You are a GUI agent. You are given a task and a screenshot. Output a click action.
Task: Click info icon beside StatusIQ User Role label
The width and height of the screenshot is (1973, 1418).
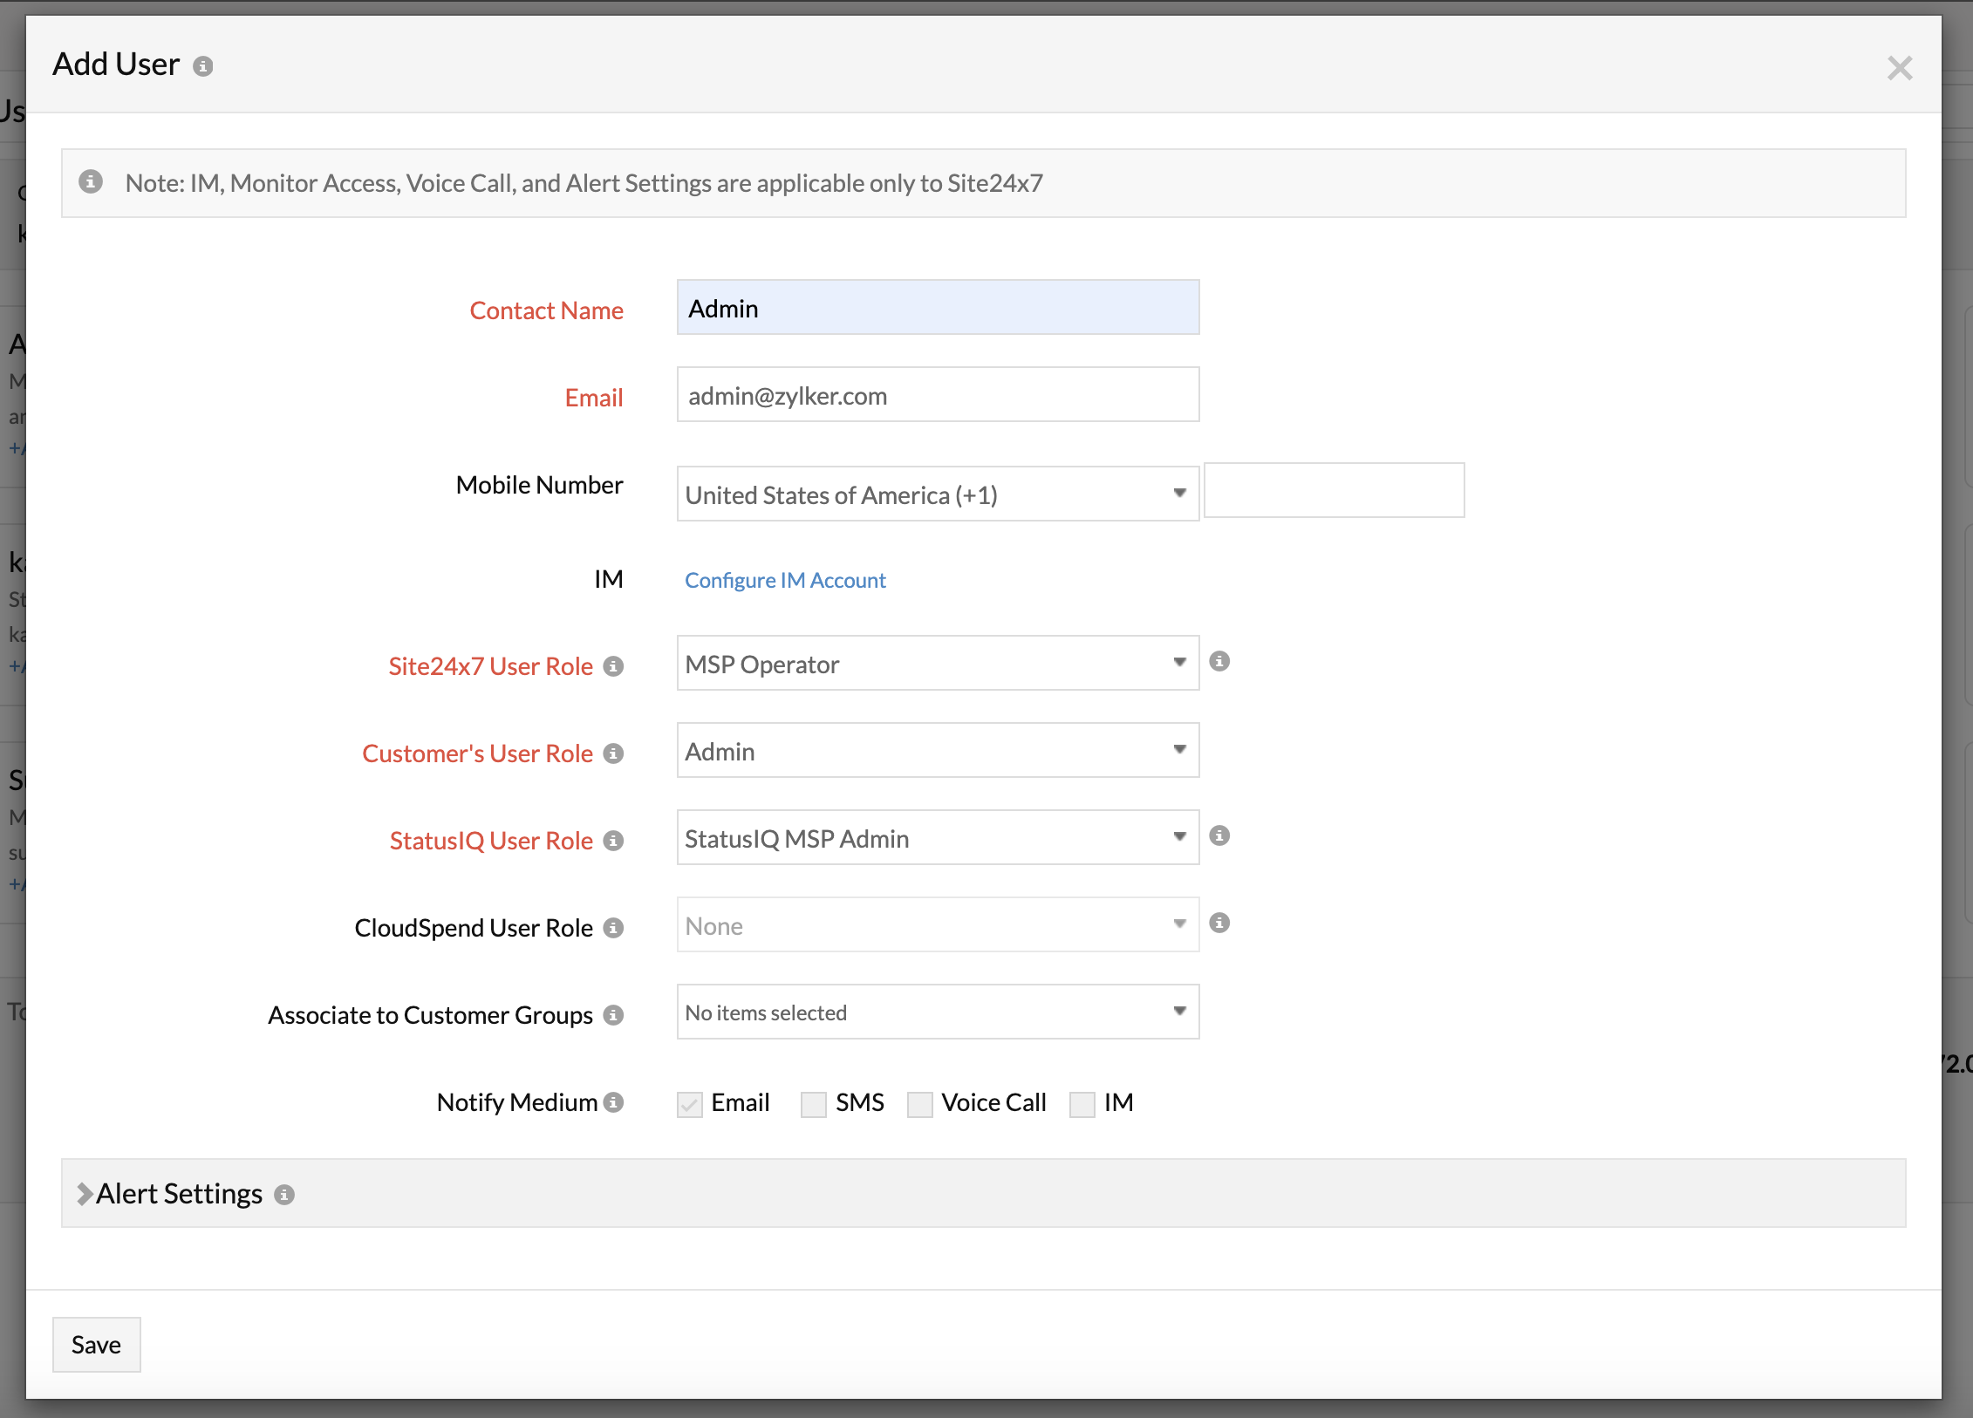tap(613, 841)
